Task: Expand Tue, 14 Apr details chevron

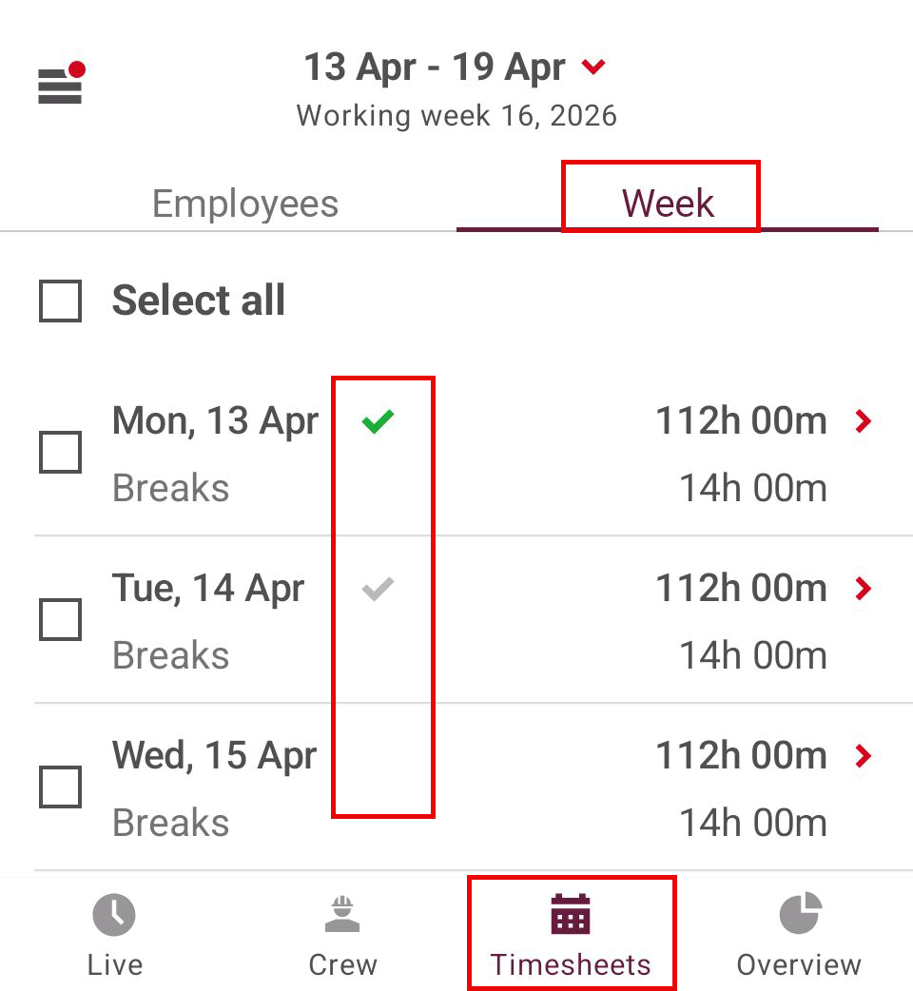Action: tap(863, 589)
